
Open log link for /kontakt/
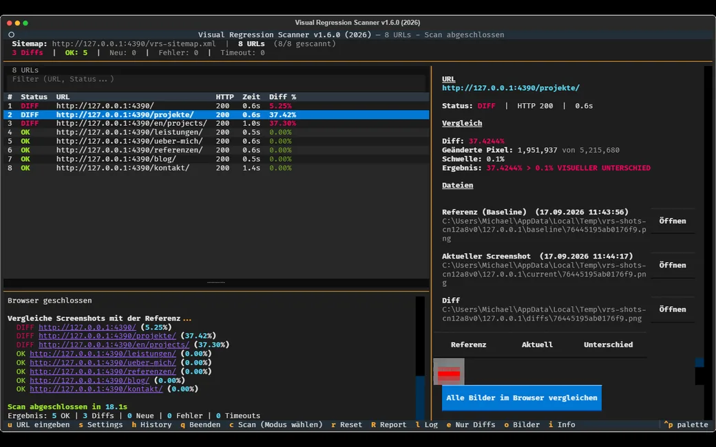pos(96,389)
